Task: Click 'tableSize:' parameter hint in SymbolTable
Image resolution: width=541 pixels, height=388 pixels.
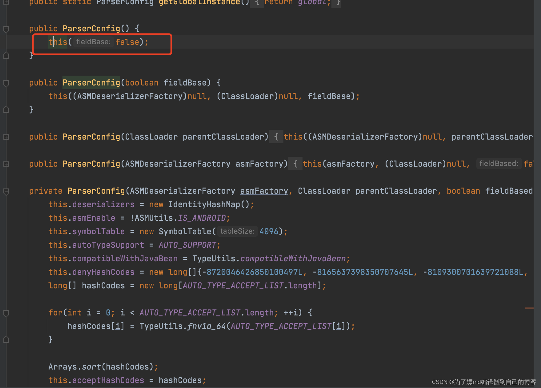Action: tap(237, 231)
